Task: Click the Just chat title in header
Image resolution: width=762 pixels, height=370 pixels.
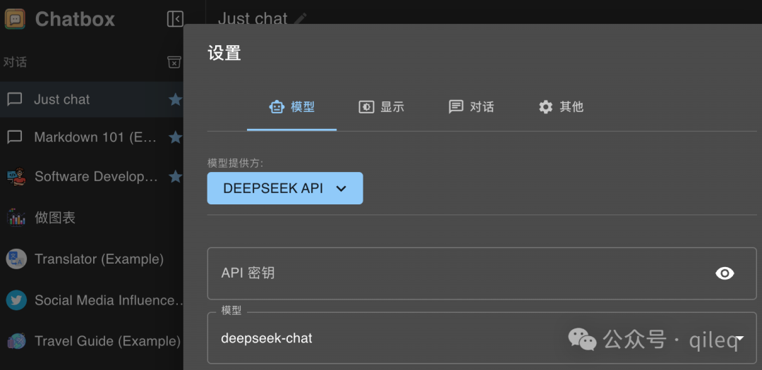Action: [253, 18]
